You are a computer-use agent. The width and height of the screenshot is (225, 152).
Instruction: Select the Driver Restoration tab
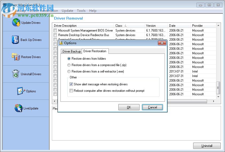[x=95, y=51]
